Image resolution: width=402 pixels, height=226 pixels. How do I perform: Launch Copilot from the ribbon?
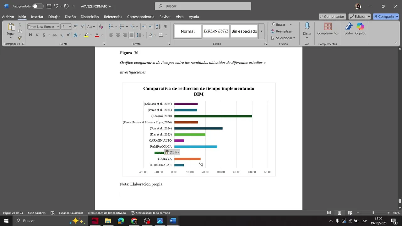360,29
